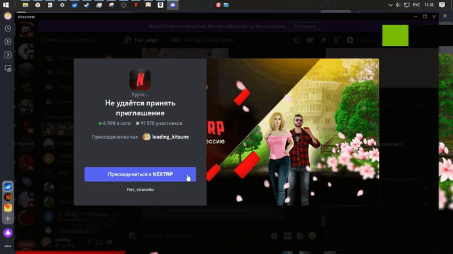
Task: Open the three-dots menu in browser sidebar
Action: tap(8, 246)
